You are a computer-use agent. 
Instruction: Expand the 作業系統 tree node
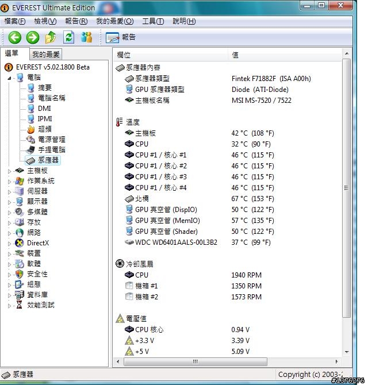point(9,182)
